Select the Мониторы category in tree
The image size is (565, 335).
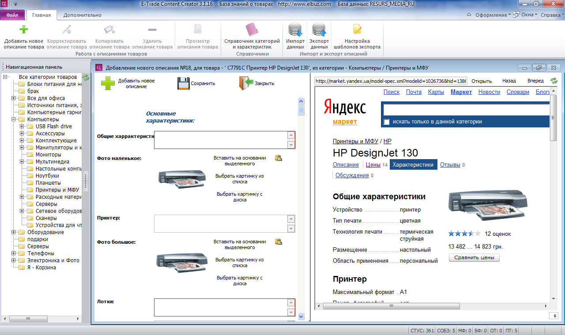tap(48, 155)
